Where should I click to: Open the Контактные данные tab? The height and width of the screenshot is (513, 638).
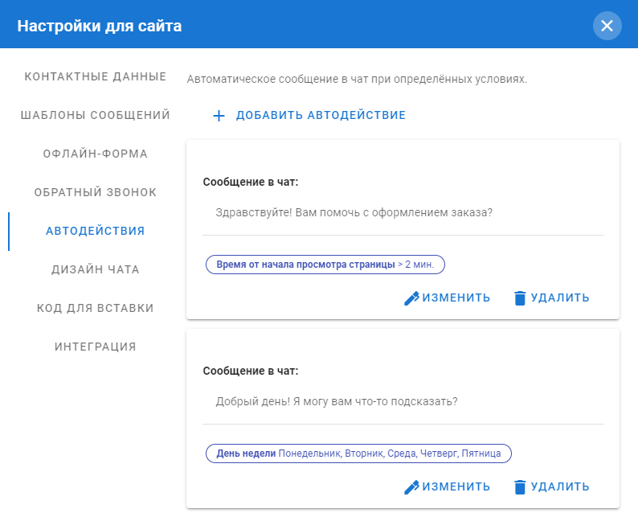point(96,77)
